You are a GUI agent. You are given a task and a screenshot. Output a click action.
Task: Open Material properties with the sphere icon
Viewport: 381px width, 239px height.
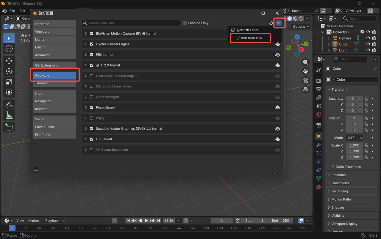coord(318,187)
